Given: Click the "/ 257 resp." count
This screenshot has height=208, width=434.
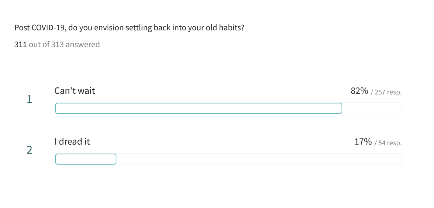Looking at the screenshot, I should (386, 92).
